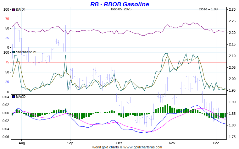Click the 1.75 price label on right axis

click(x=232, y=137)
